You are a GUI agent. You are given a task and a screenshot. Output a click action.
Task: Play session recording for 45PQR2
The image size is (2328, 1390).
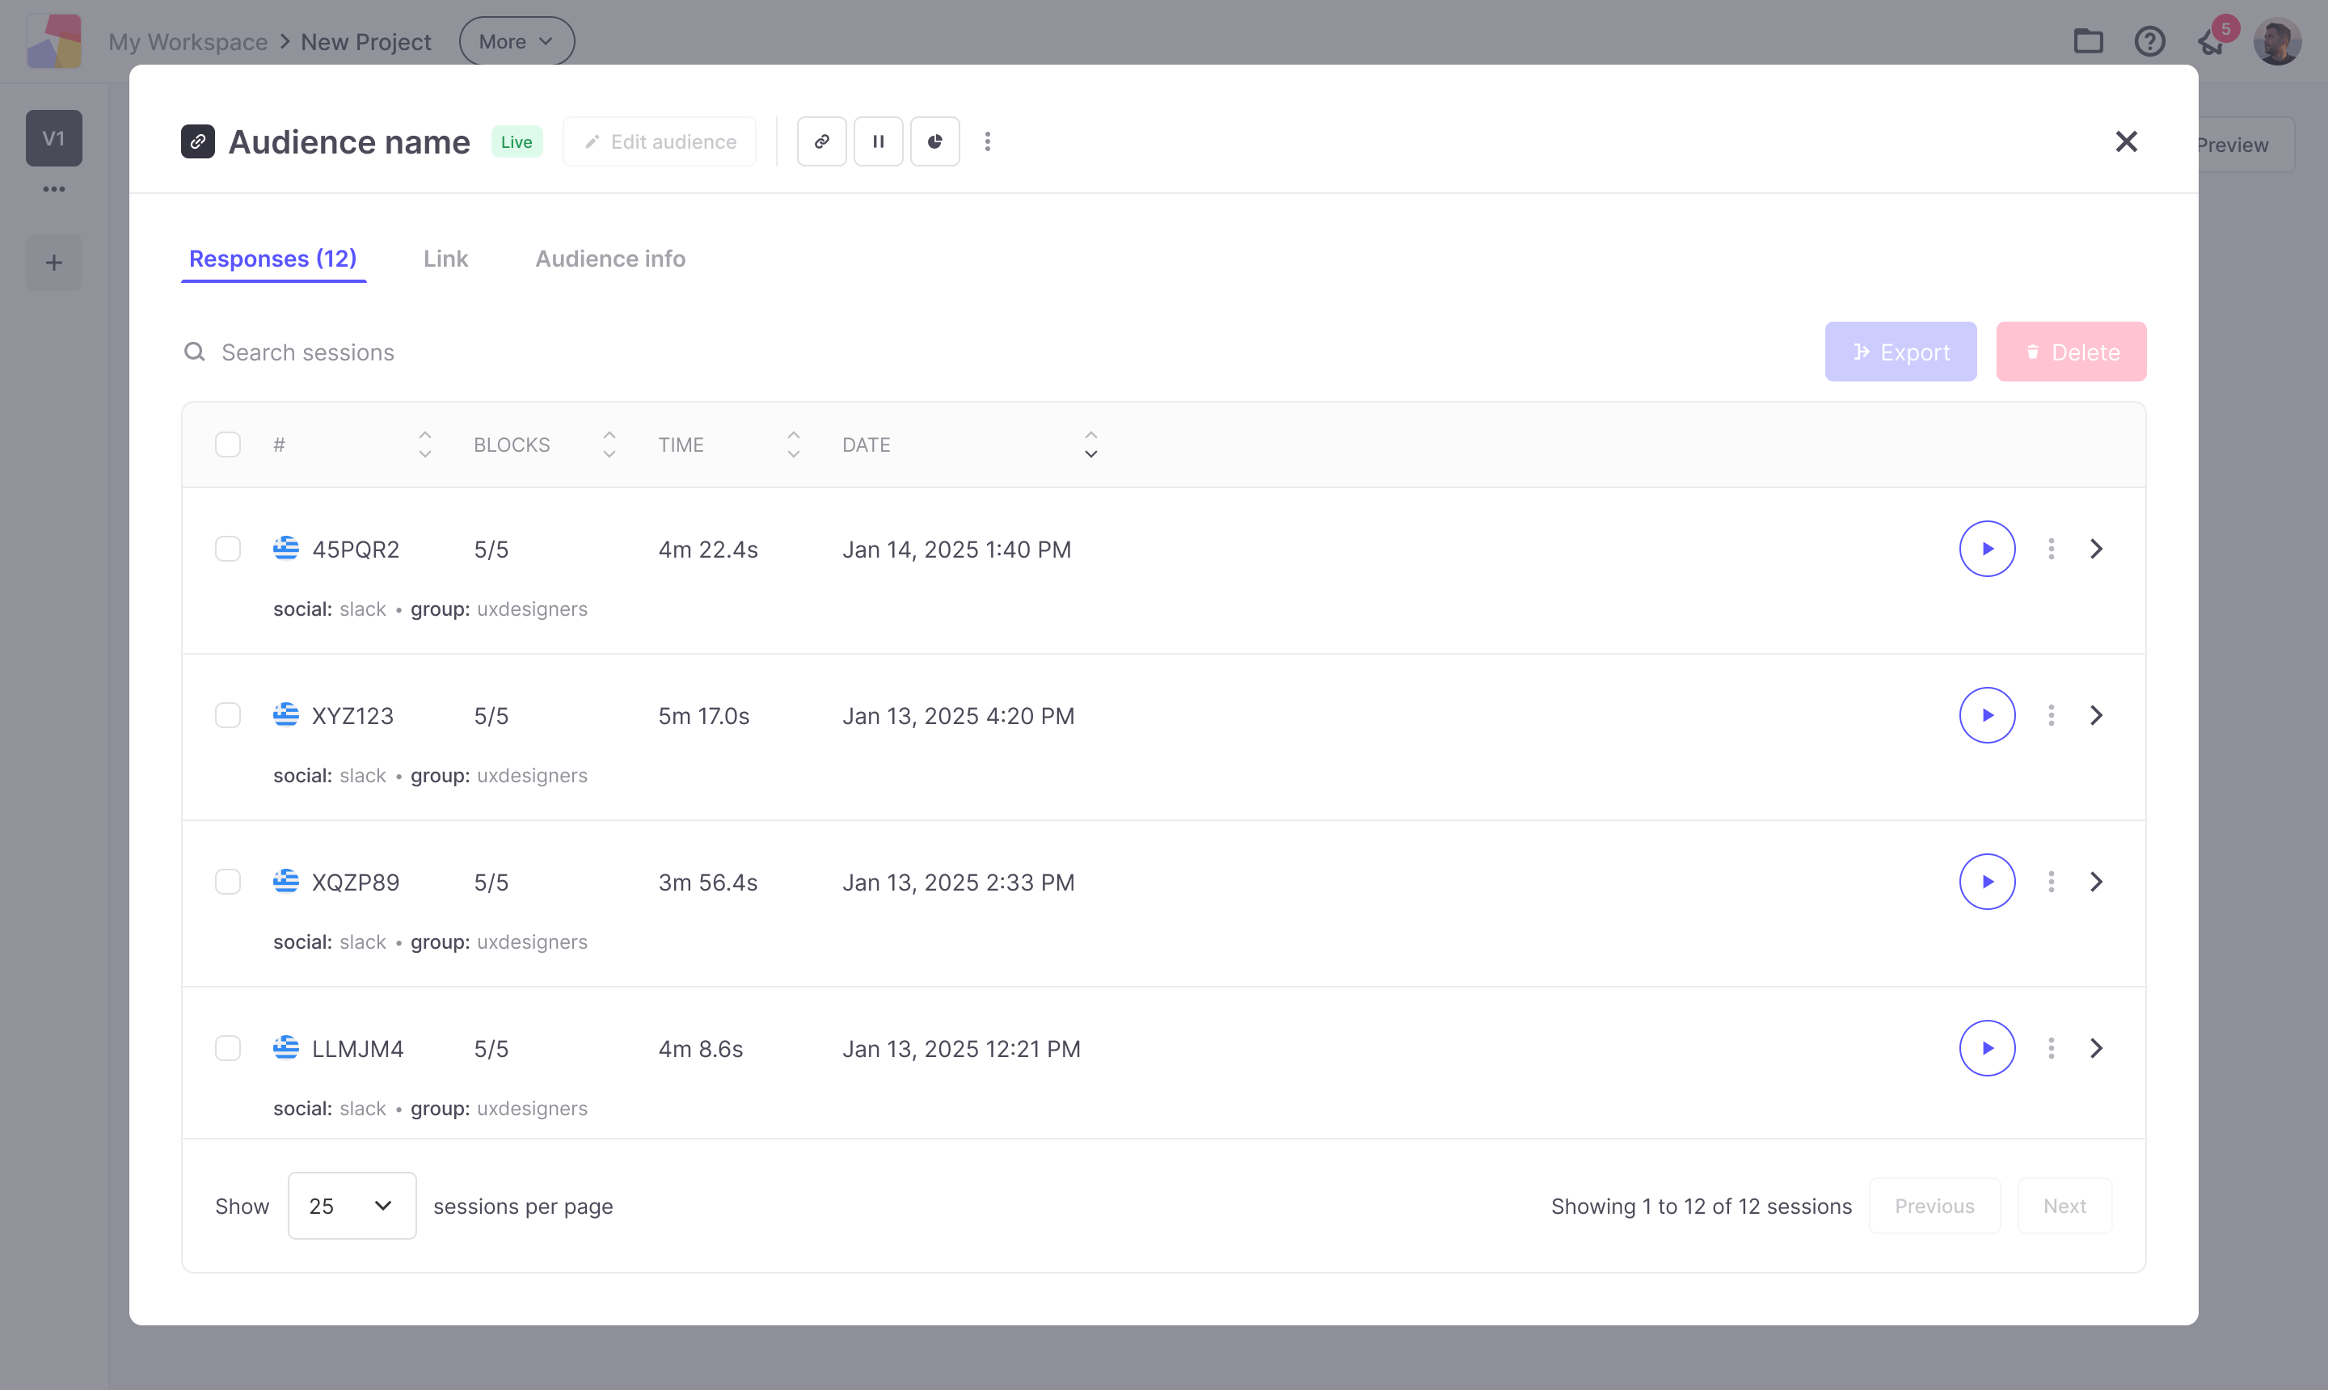tap(1987, 549)
